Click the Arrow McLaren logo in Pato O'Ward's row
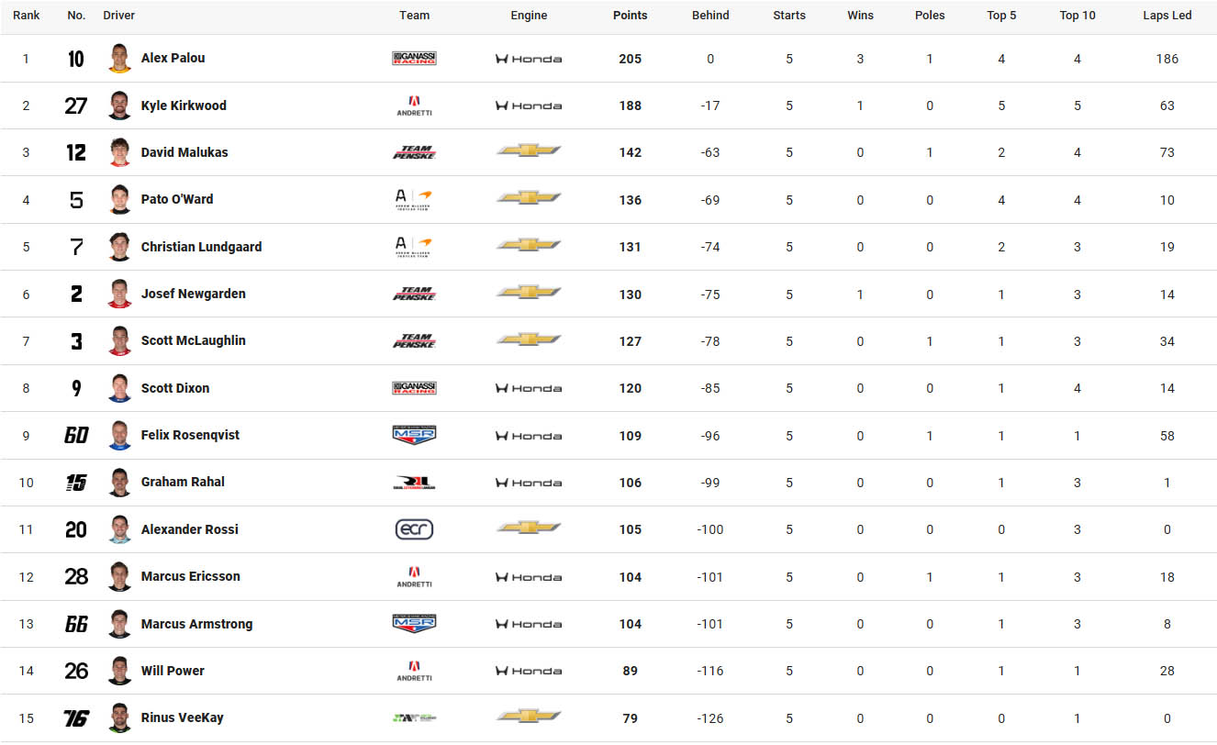 (x=414, y=199)
